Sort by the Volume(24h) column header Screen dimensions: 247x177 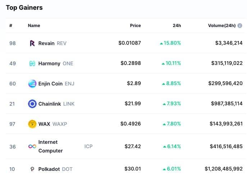click(x=222, y=26)
